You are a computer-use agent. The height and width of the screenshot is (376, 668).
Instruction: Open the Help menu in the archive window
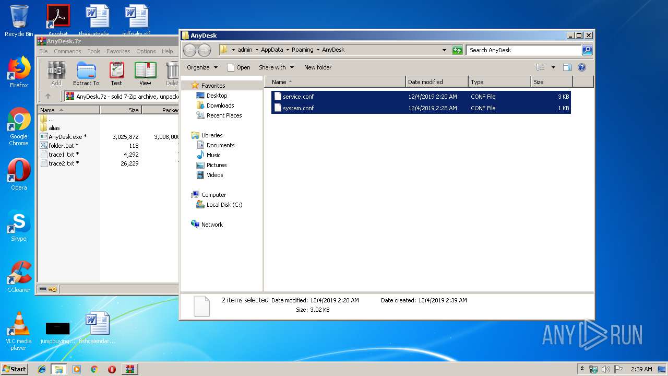coord(167,51)
